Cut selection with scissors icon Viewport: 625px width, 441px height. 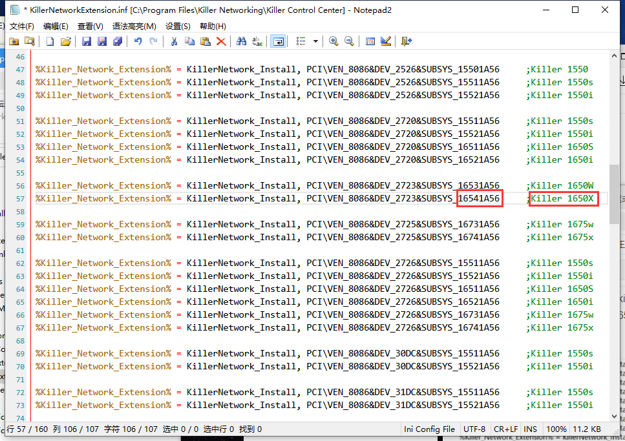click(x=175, y=41)
